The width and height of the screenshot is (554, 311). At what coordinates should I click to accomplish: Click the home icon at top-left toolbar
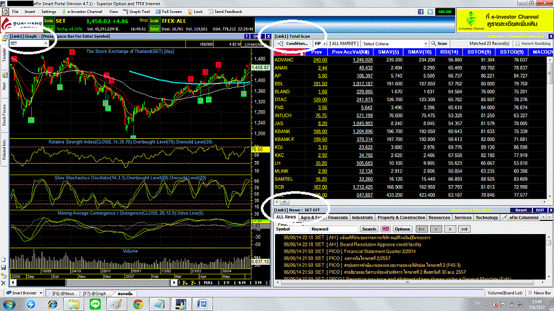[5, 12]
